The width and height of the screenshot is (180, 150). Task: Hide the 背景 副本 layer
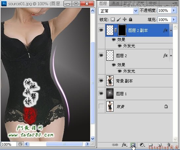(x=101, y=81)
